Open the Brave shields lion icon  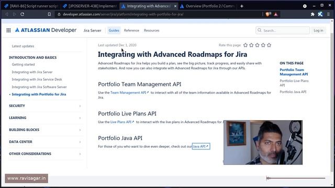268,14
